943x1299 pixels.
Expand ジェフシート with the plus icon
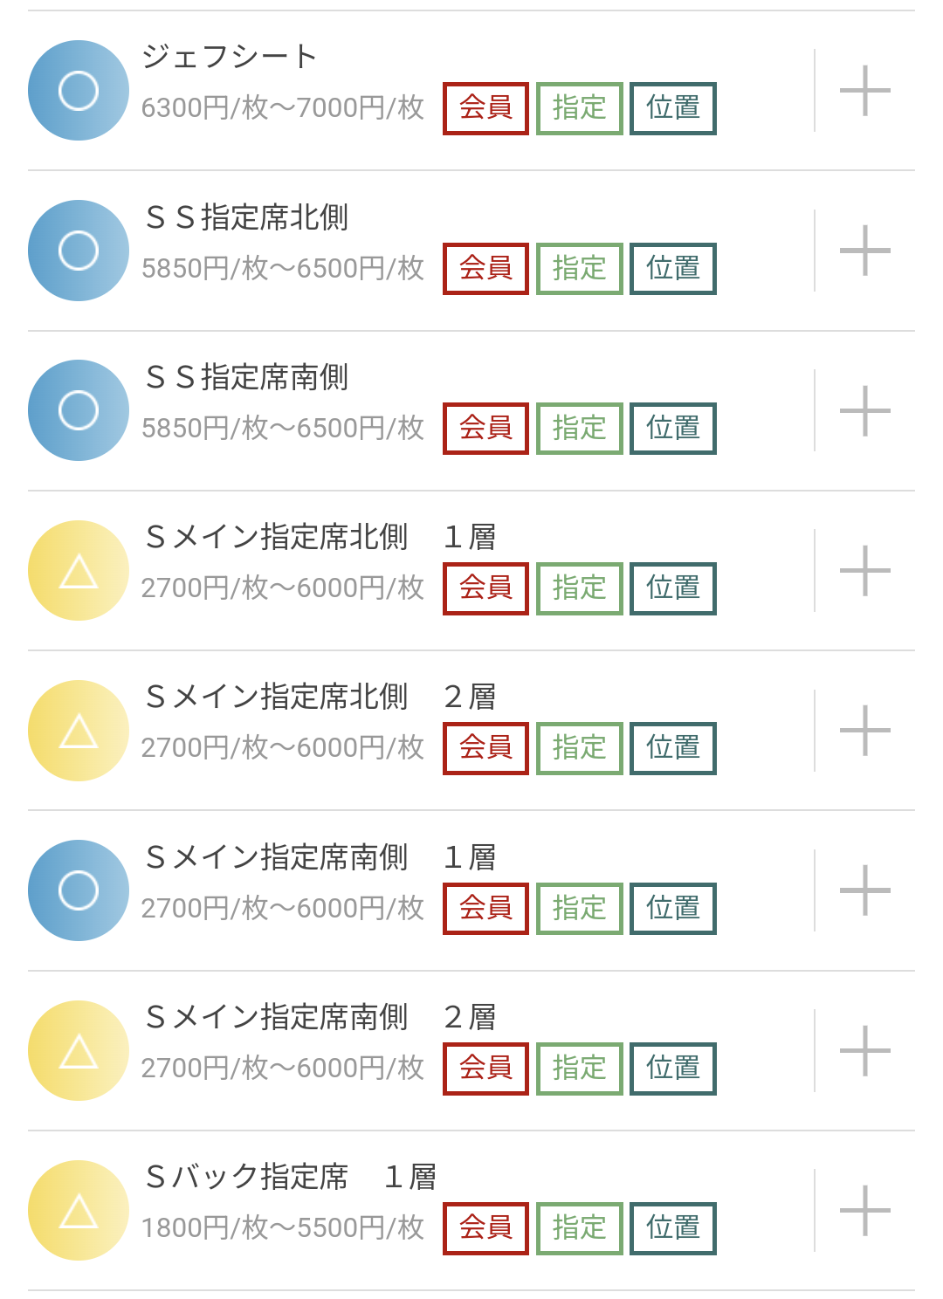pos(864,90)
